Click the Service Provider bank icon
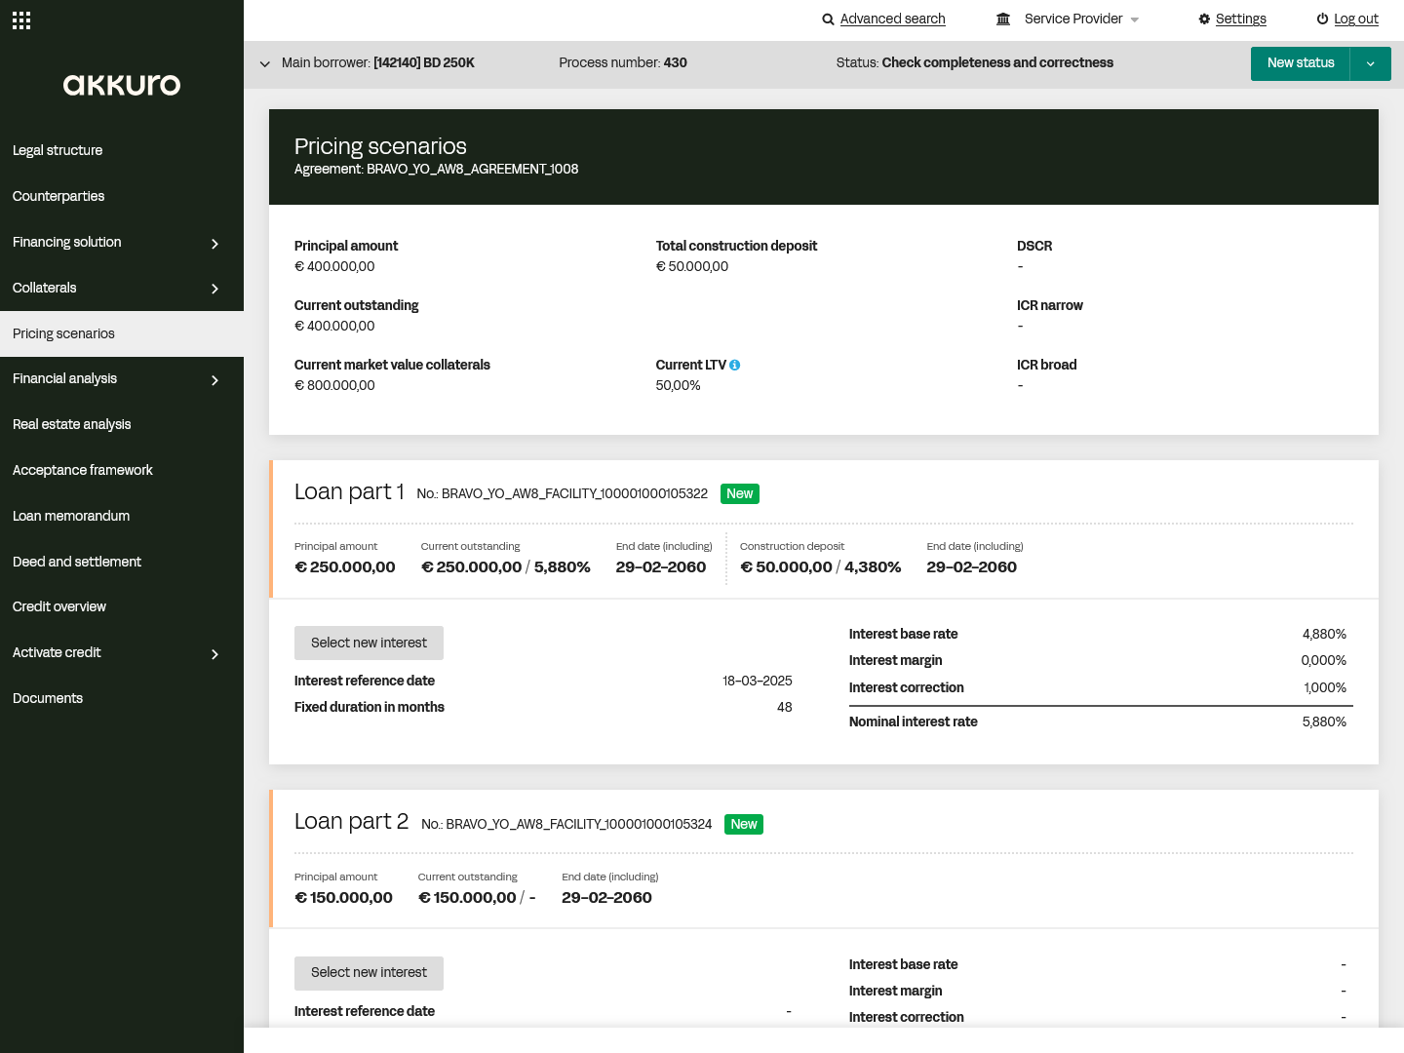1404x1053 pixels. 1003,19
